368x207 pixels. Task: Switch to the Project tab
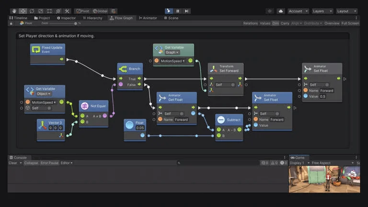click(42, 18)
